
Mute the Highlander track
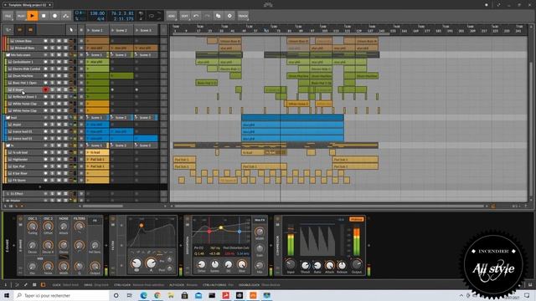click(x=59, y=160)
